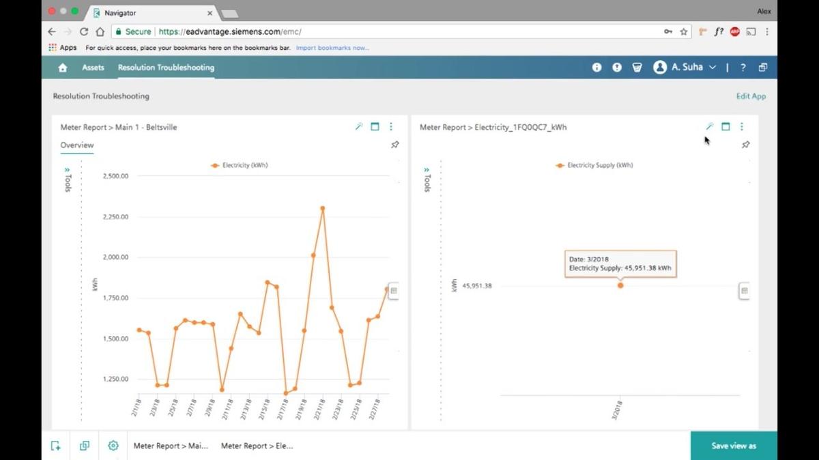
Task: Expand Tools panel on left chart
Action: (x=68, y=179)
